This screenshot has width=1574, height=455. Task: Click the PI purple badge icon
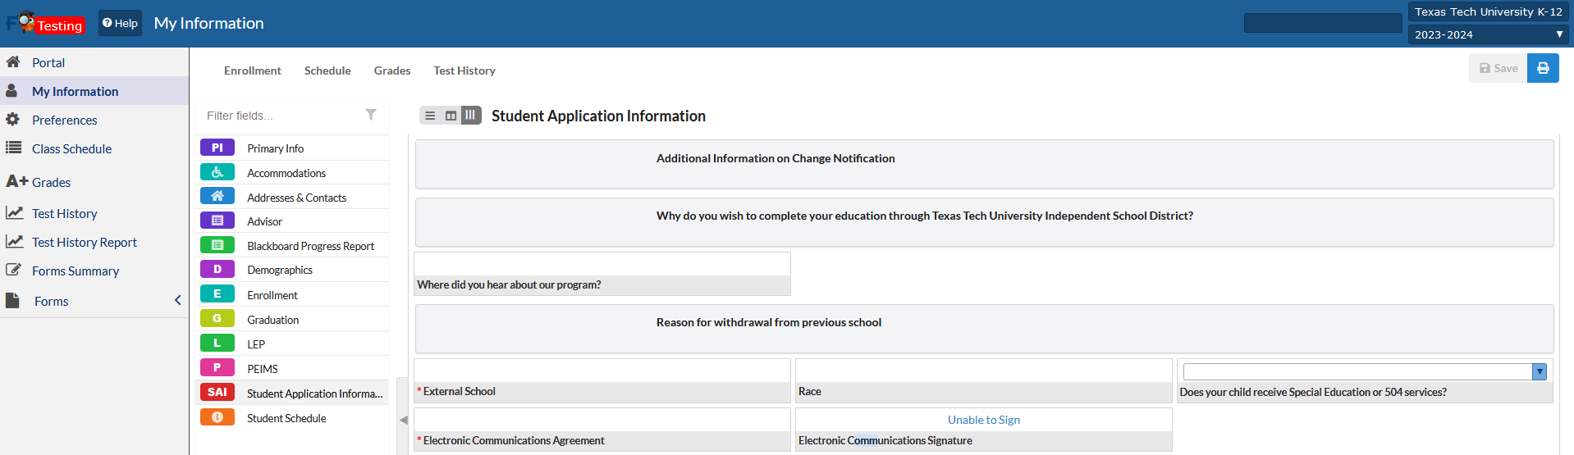click(x=217, y=148)
